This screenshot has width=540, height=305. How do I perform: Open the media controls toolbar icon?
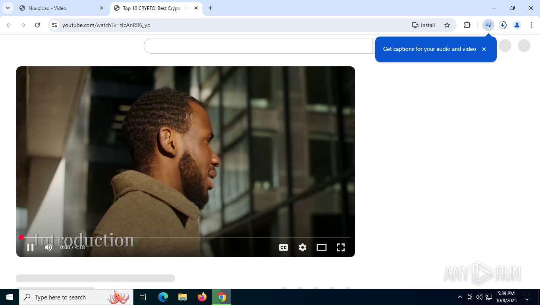488,25
